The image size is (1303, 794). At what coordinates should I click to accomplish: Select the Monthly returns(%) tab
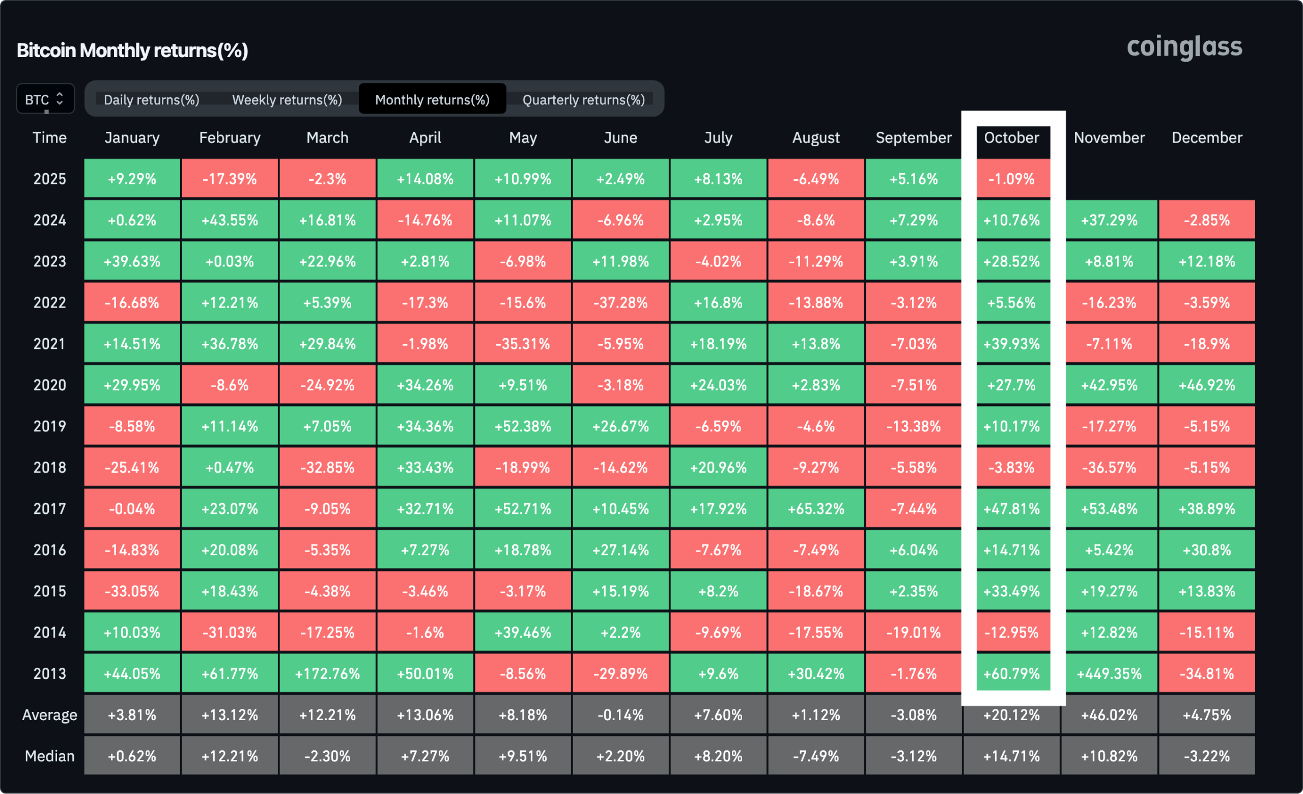432,99
